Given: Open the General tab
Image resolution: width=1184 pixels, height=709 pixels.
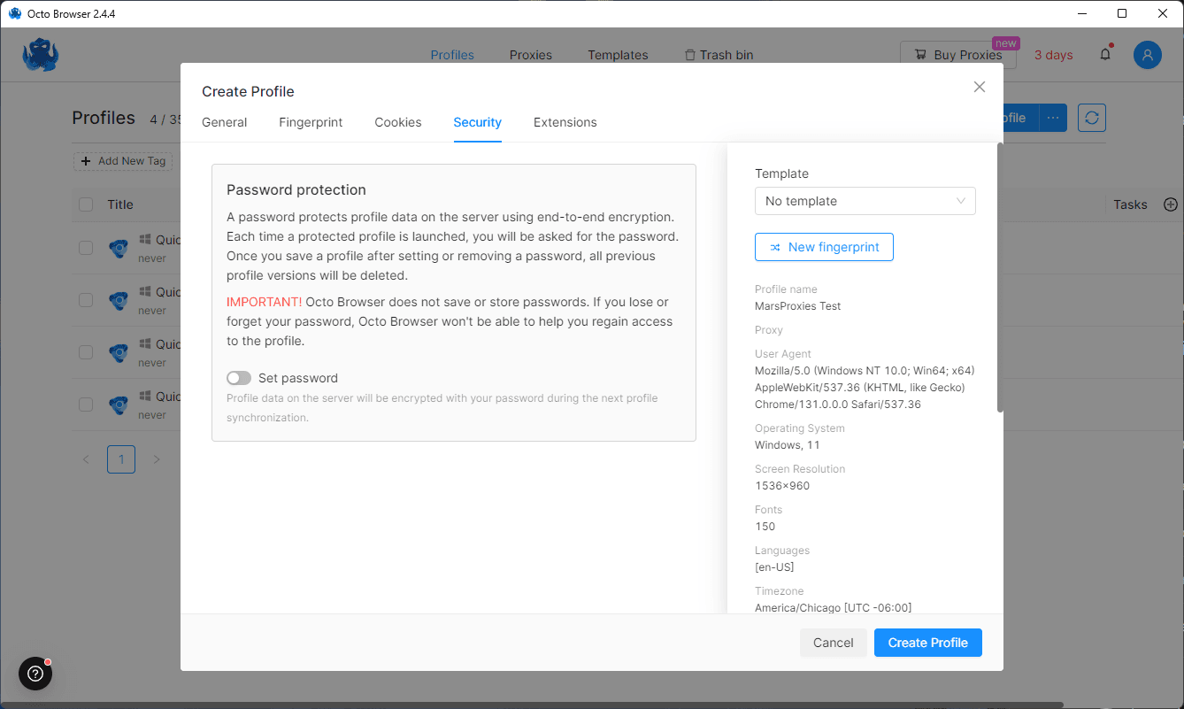Looking at the screenshot, I should tap(225, 122).
